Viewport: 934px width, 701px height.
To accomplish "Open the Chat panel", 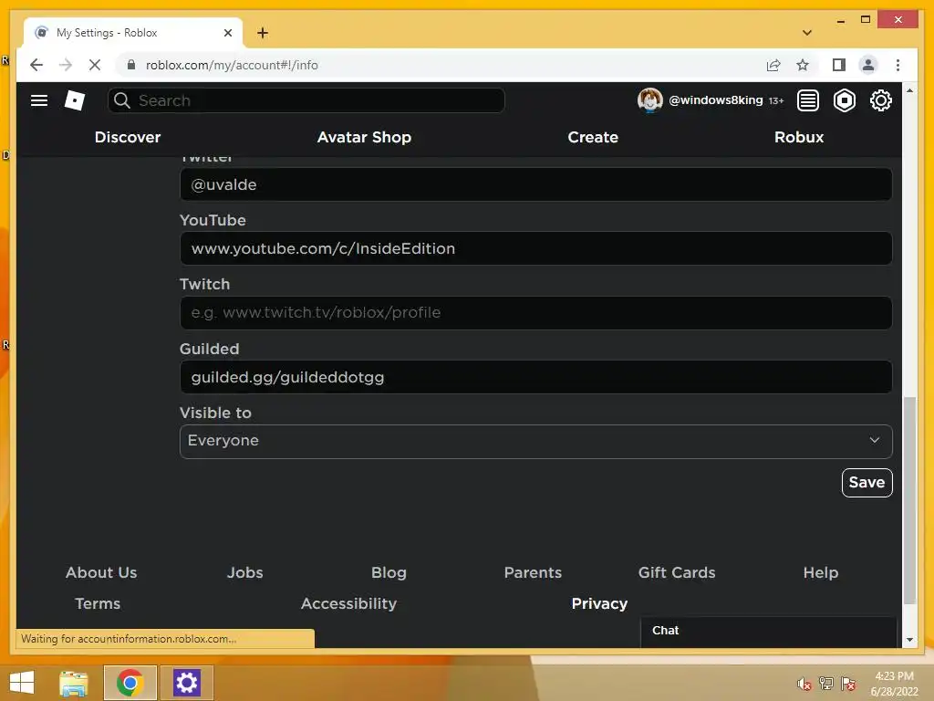I will pyautogui.click(x=768, y=631).
